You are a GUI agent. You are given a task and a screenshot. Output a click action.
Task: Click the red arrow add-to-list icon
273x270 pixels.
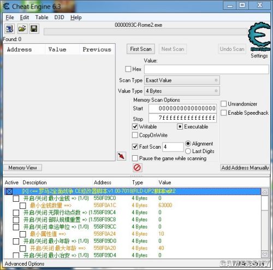[x=122, y=156]
